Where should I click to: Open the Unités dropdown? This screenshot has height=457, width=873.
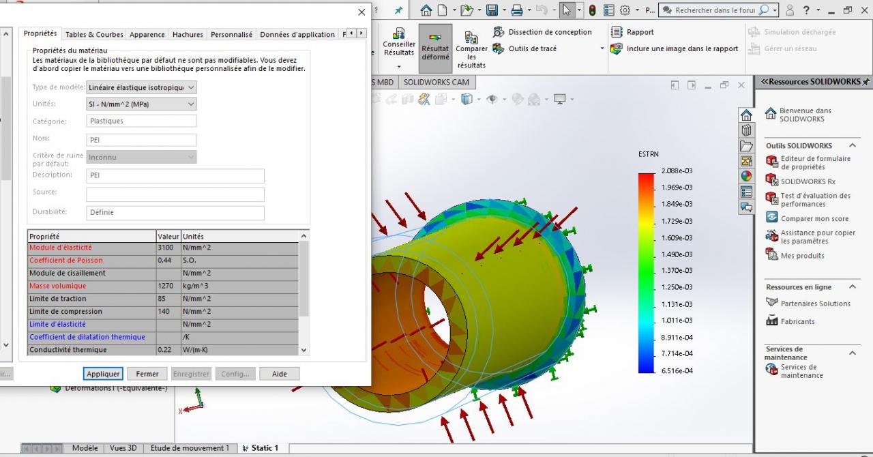click(141, 104)
